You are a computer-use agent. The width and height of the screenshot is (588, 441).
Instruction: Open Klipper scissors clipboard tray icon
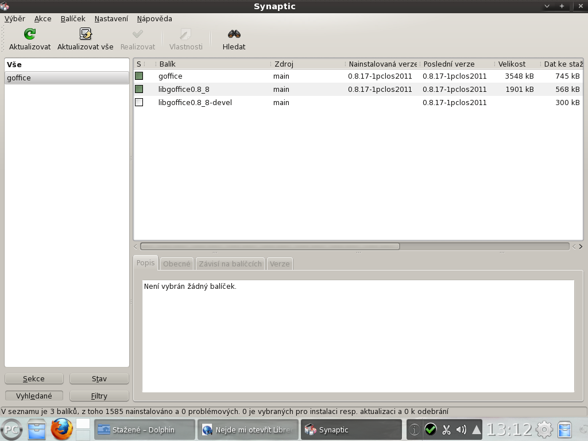(x=446, y=430)
